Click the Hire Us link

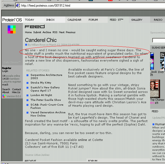coord(16,92)
